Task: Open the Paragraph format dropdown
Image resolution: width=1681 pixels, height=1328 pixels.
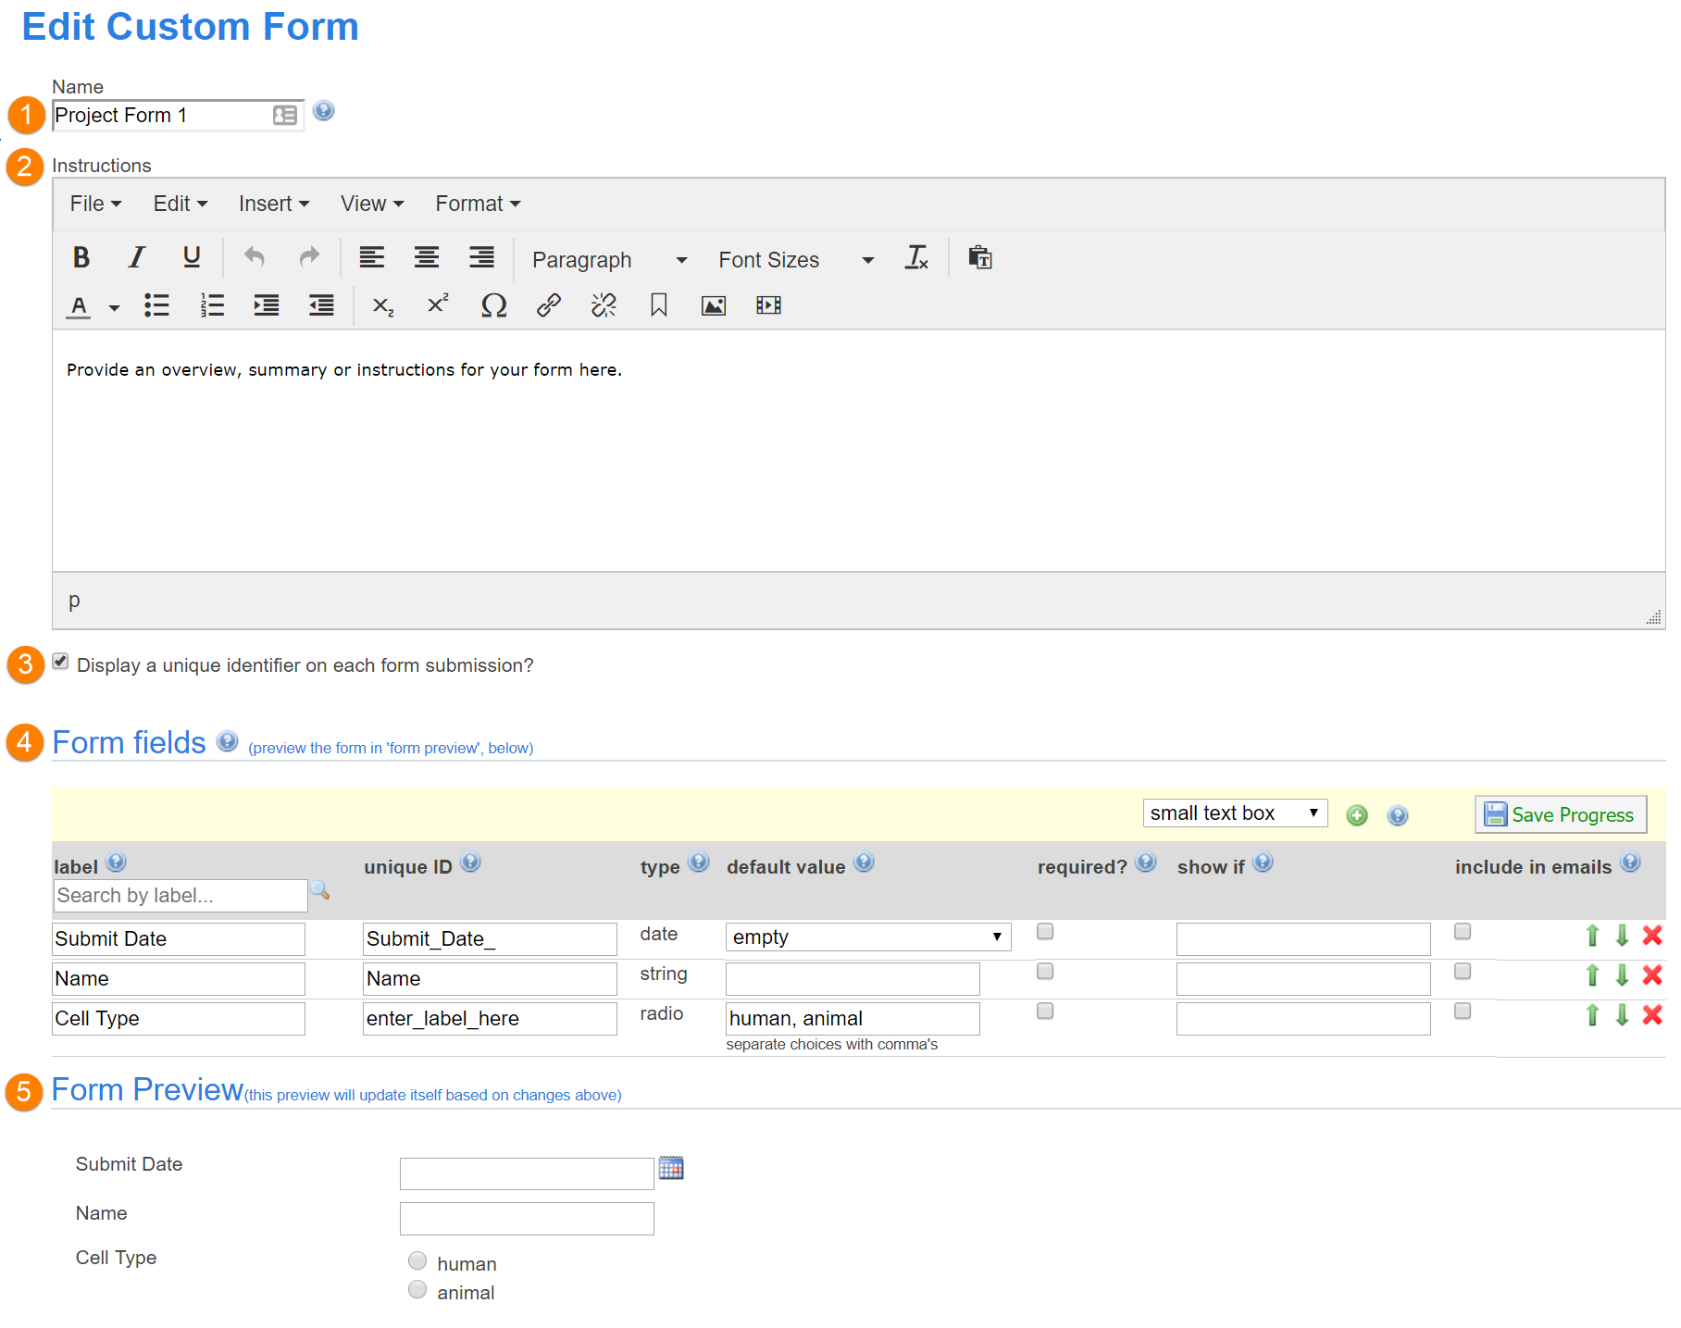Action: tap(609, 260)
